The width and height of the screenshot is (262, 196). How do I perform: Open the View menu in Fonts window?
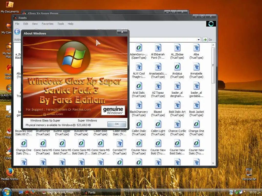[35, 24]
